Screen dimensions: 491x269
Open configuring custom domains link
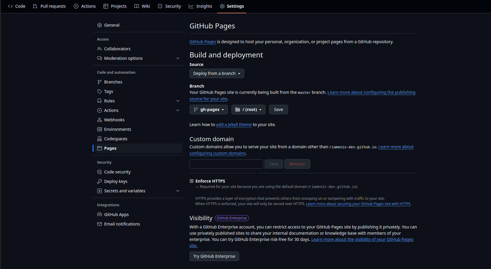pyautogui.click(x=217, y=153)
